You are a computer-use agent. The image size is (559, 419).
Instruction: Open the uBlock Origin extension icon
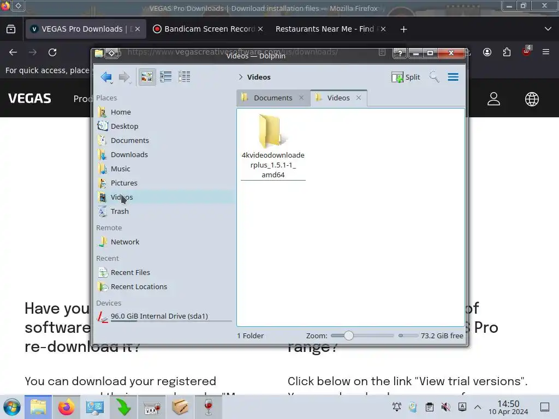527,52
